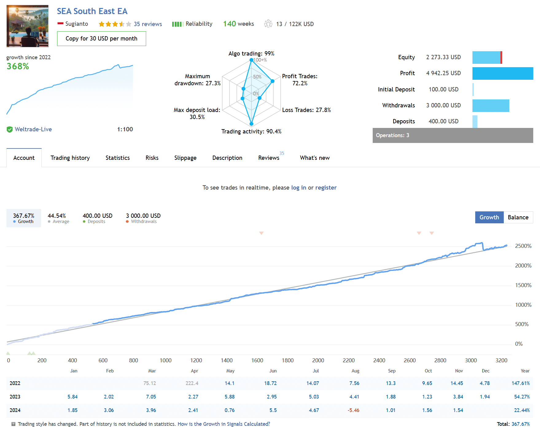This screenshot has width=540, height=435.
Task: Expand the Operations: 3 bar
Action: click(x=453, y=135)
